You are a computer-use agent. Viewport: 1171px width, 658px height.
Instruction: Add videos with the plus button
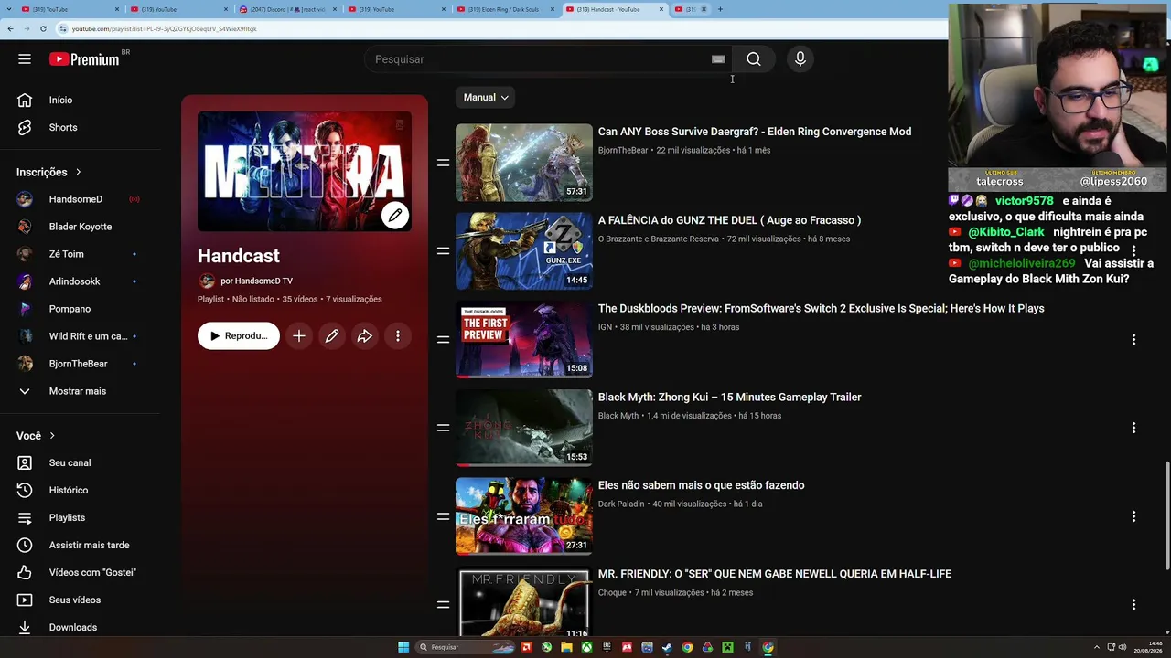tap(299, 336)
